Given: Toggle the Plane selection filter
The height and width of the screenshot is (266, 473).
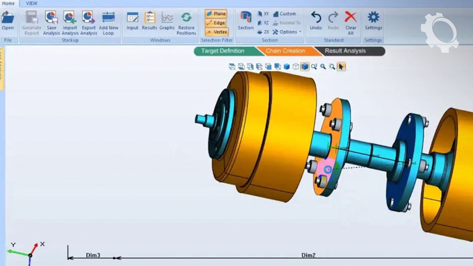Looking at the screenshot, I should click(x=216, y=14).
